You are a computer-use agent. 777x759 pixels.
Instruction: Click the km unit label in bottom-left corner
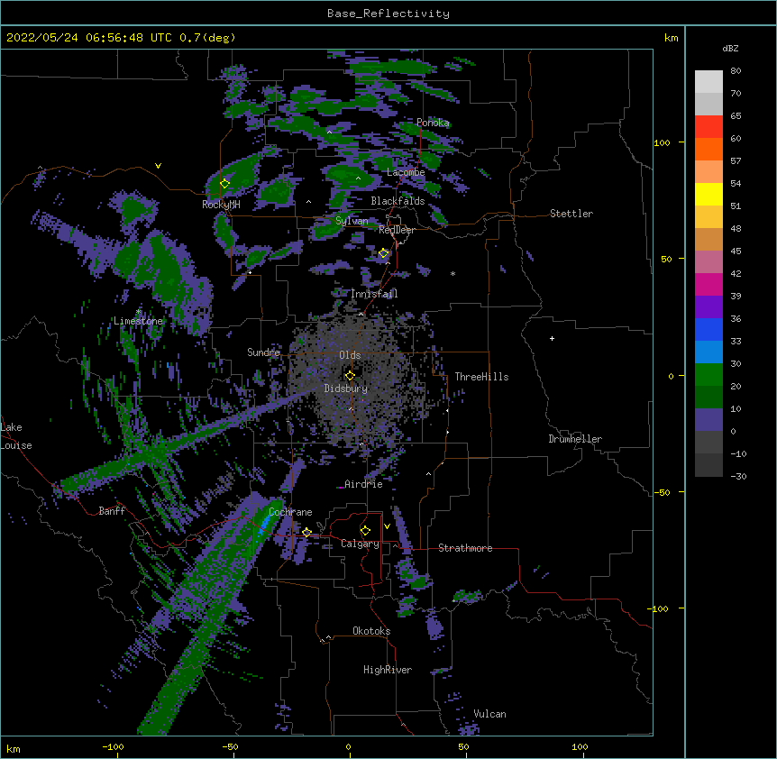[13, 748]
